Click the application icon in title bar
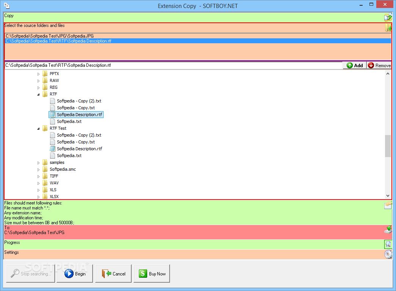The width and height of the screenshot is (396, 291). coord(6,5)
